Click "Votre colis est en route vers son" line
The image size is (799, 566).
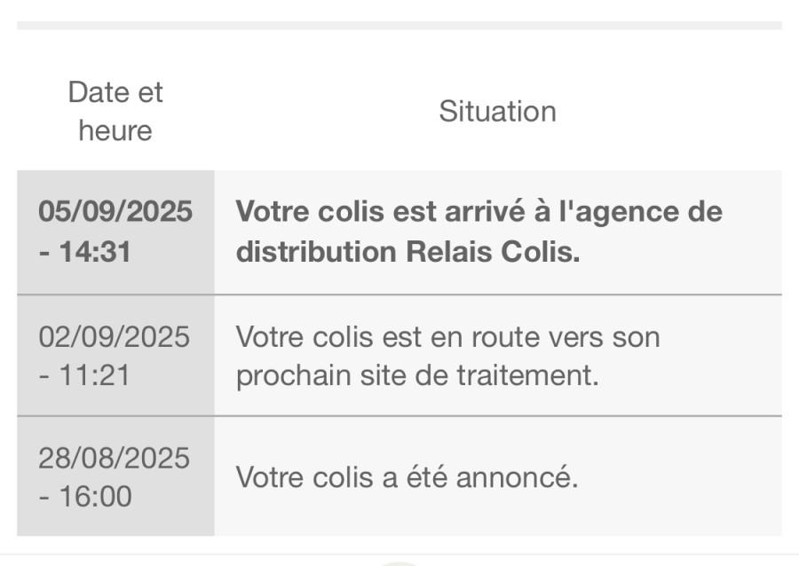tap(448, 337)
